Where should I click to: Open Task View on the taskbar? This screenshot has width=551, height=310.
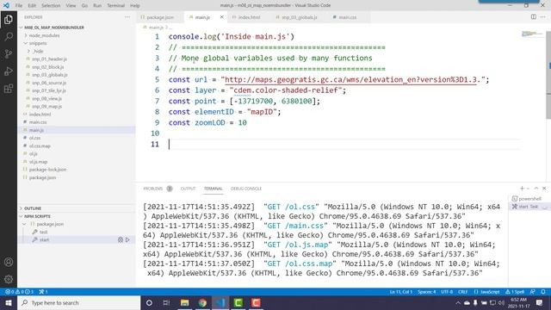[x=166, y=302]
